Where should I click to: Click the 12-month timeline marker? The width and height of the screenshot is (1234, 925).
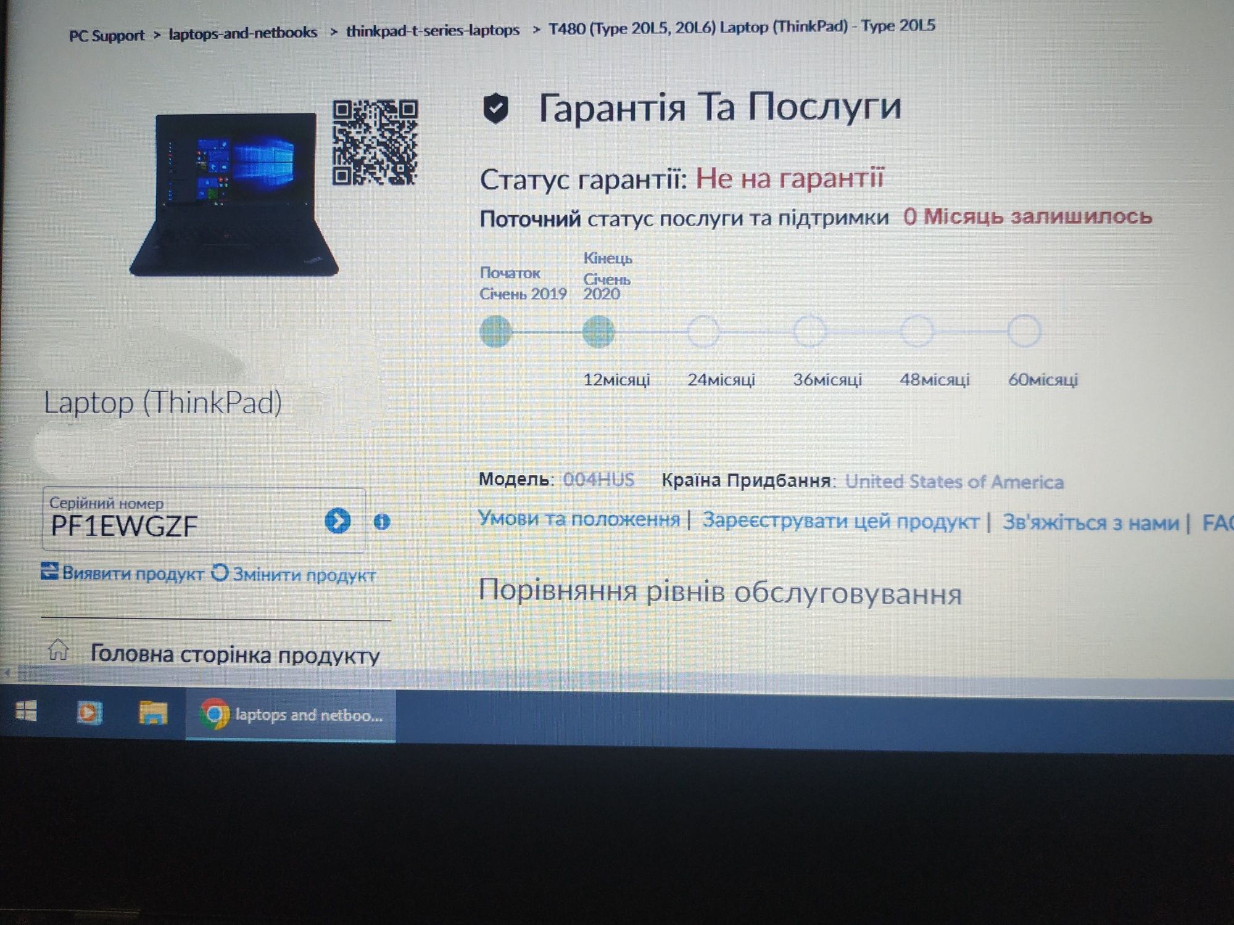[x=598, y=332]
